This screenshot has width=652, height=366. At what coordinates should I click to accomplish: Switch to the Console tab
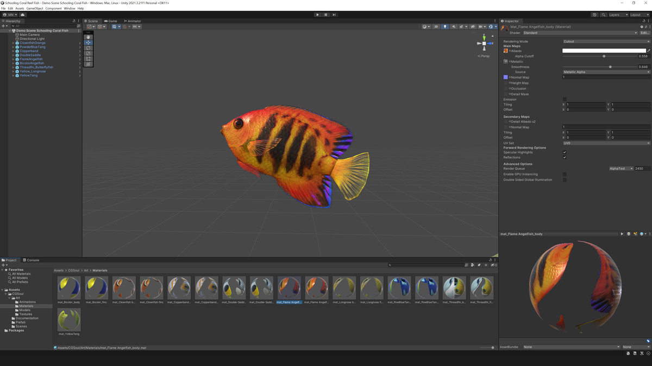click(x=31, y=260)
